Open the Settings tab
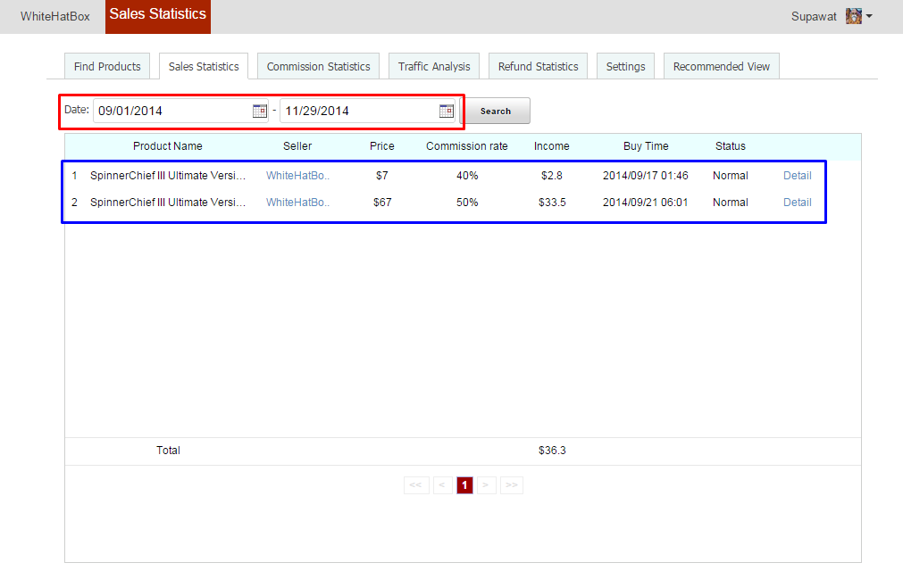Screen dimensions: 903x571 [625, 66]
